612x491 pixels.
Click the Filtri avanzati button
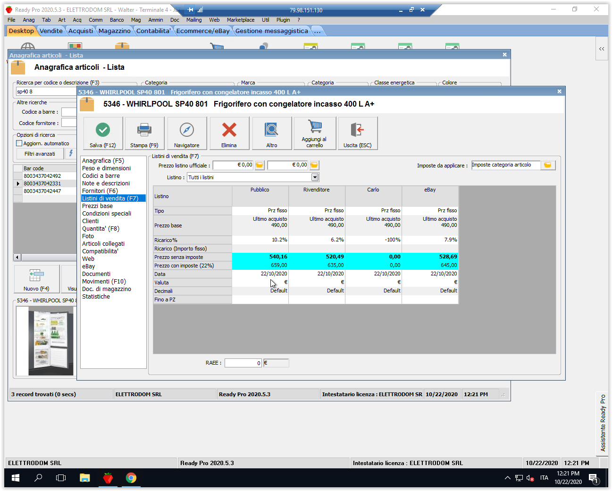point(40,154)
